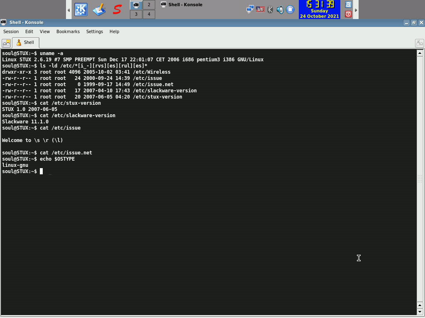
Task: Open the volume speaker tray icon
Action: point(280,10)
